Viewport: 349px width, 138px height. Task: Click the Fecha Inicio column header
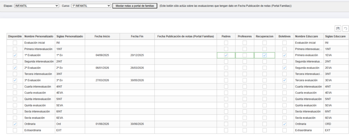pyautogui.click(x=102, y=36)
